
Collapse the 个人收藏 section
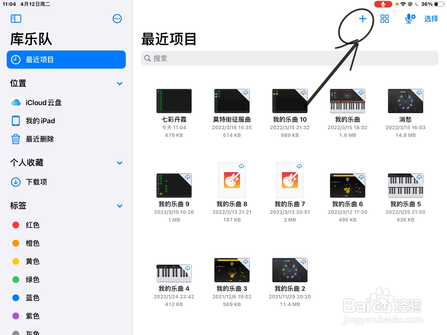pos(120,163)
